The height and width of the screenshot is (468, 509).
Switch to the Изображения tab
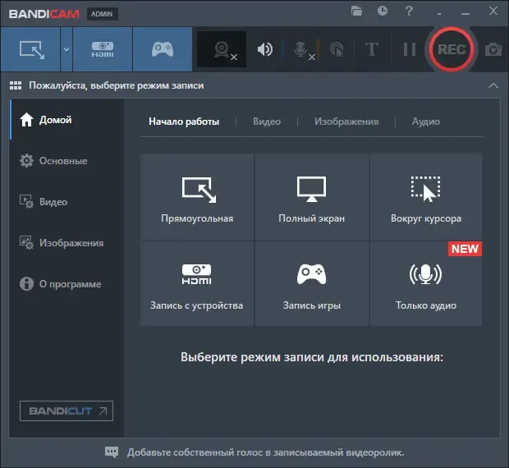click(x=346, y=122)
